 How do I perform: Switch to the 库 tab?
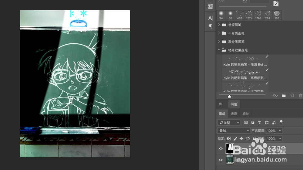click(x=221, y=104)
